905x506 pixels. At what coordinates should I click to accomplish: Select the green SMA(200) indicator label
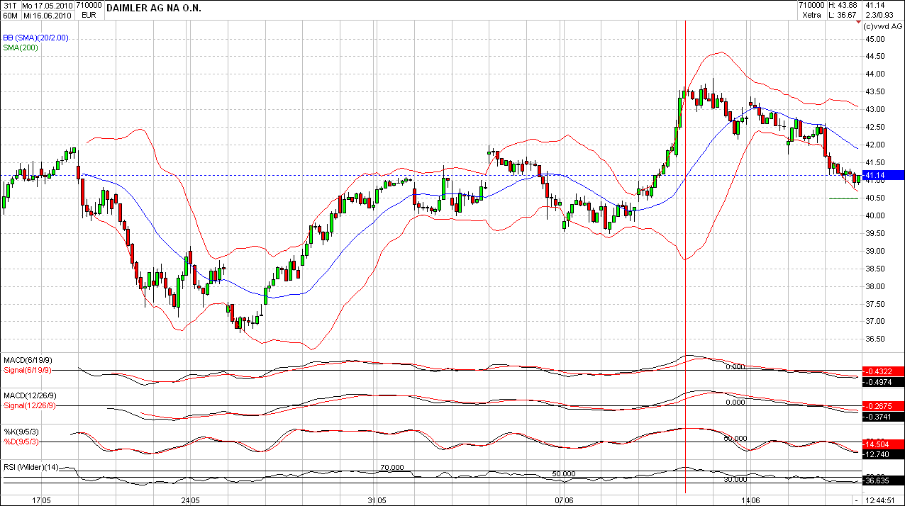[x=20, y=47]
